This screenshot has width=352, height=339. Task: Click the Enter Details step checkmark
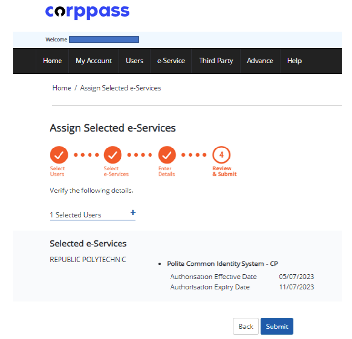[x=167, y=155]
